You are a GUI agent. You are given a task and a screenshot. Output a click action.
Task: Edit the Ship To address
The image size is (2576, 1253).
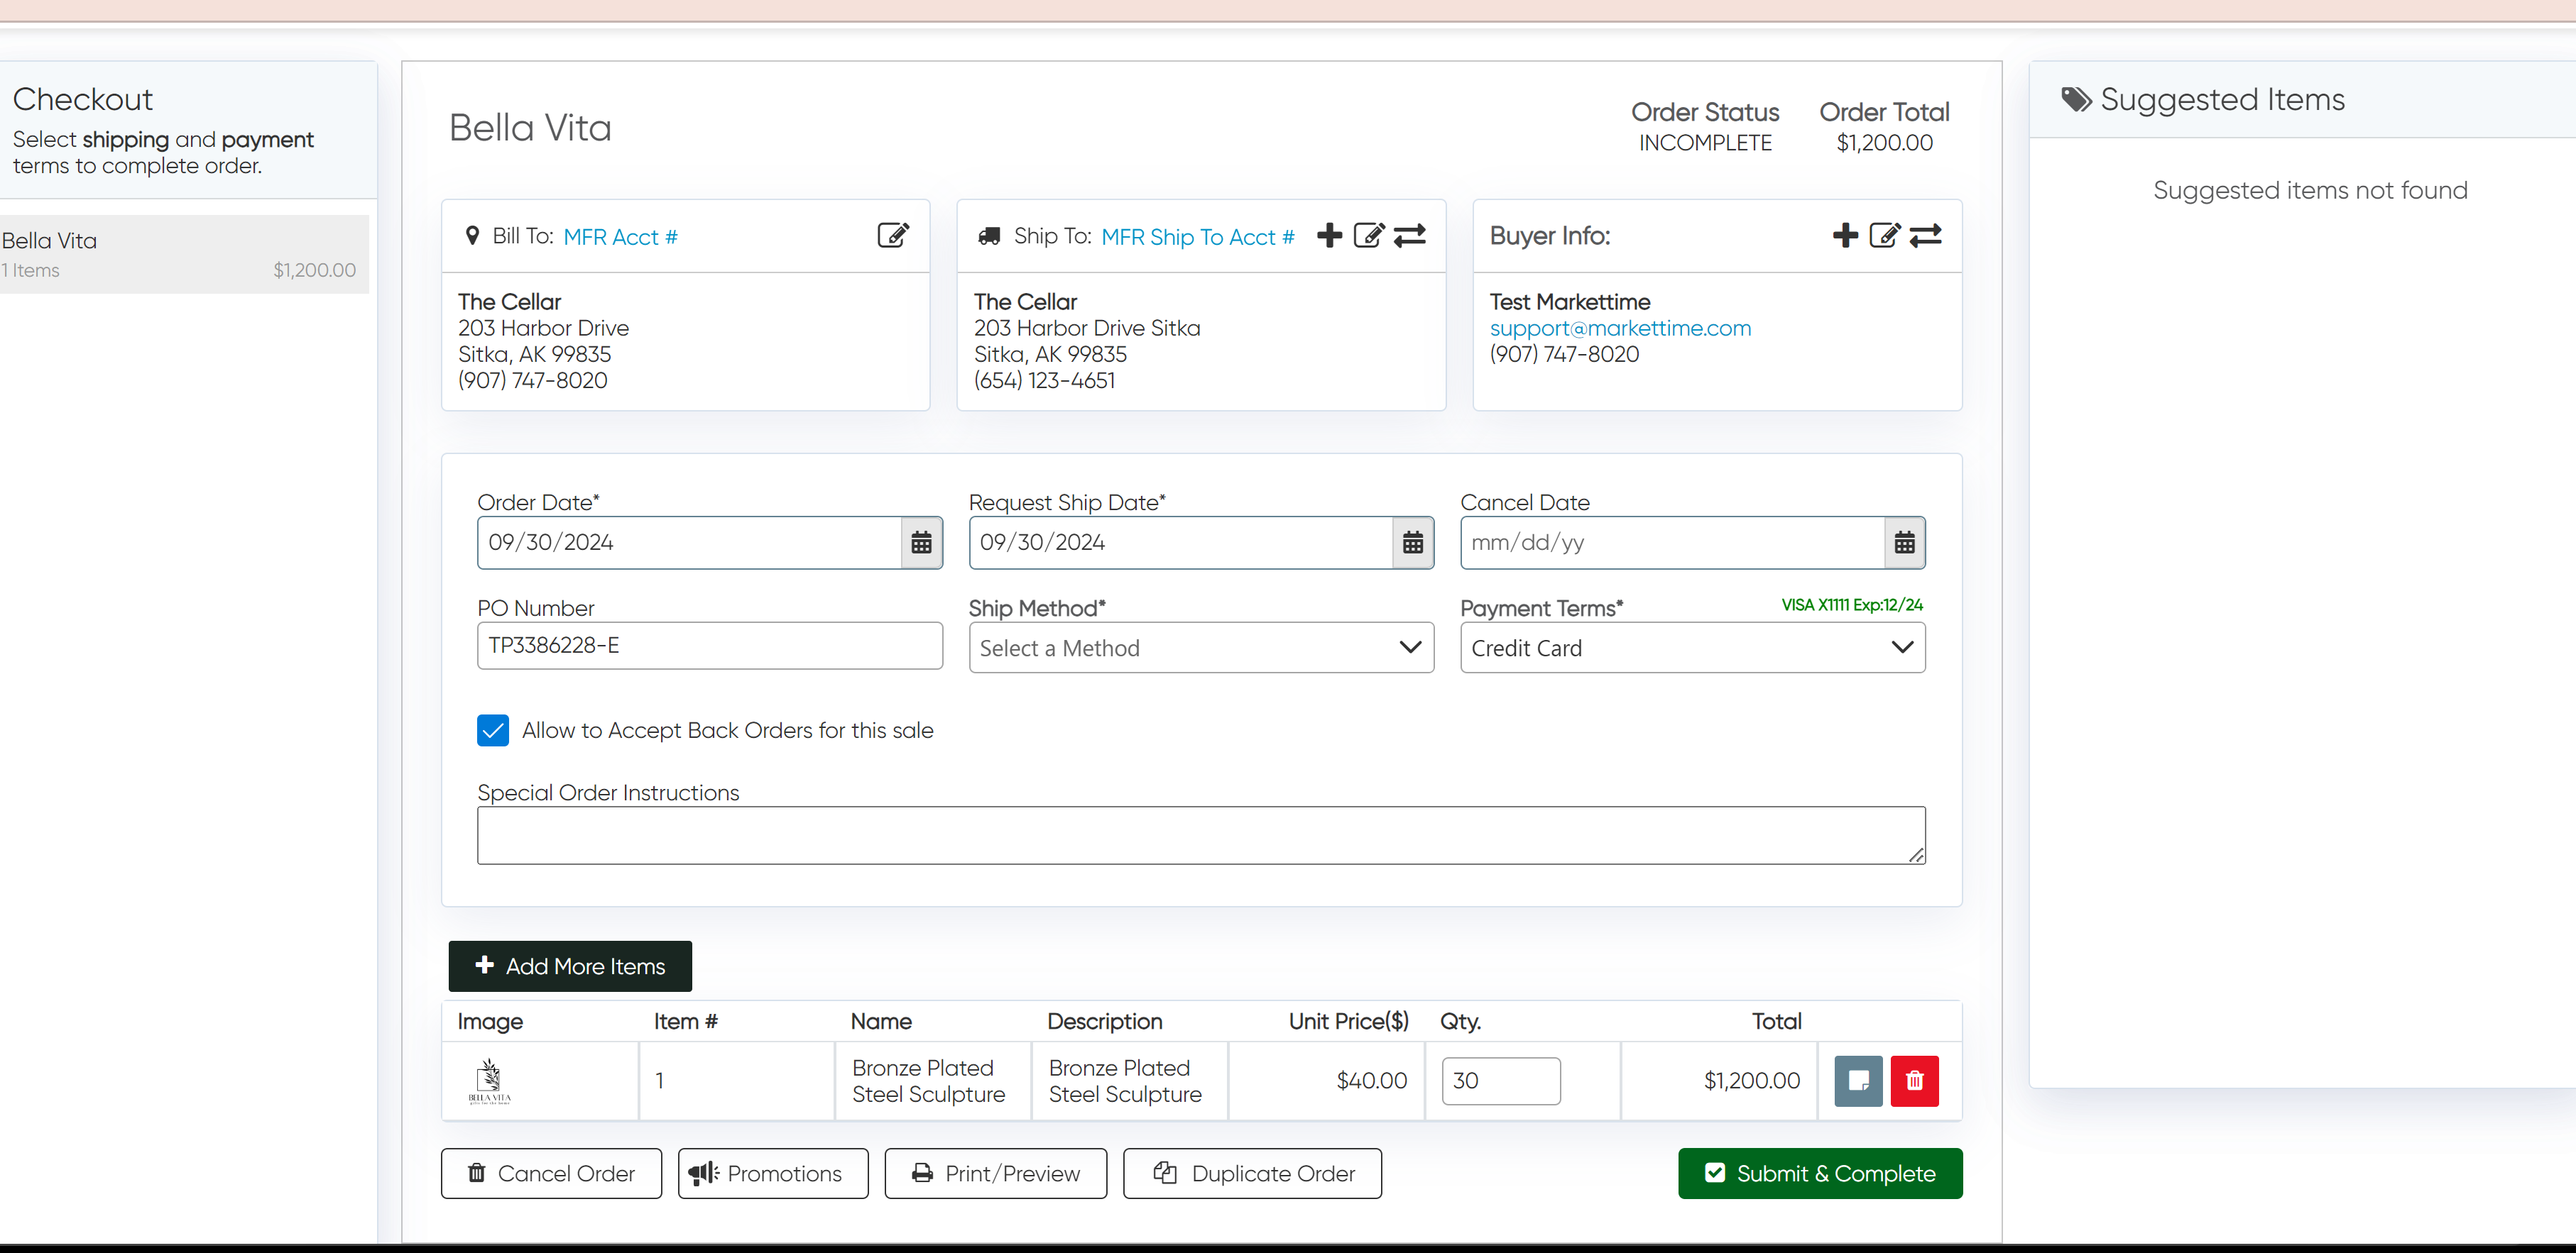click(x=1369, y=236)
